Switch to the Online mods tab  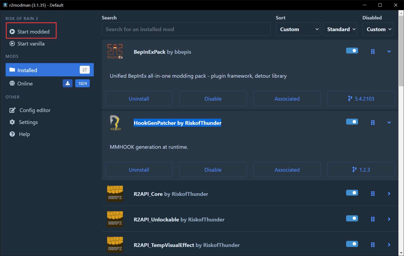(25, 84)
